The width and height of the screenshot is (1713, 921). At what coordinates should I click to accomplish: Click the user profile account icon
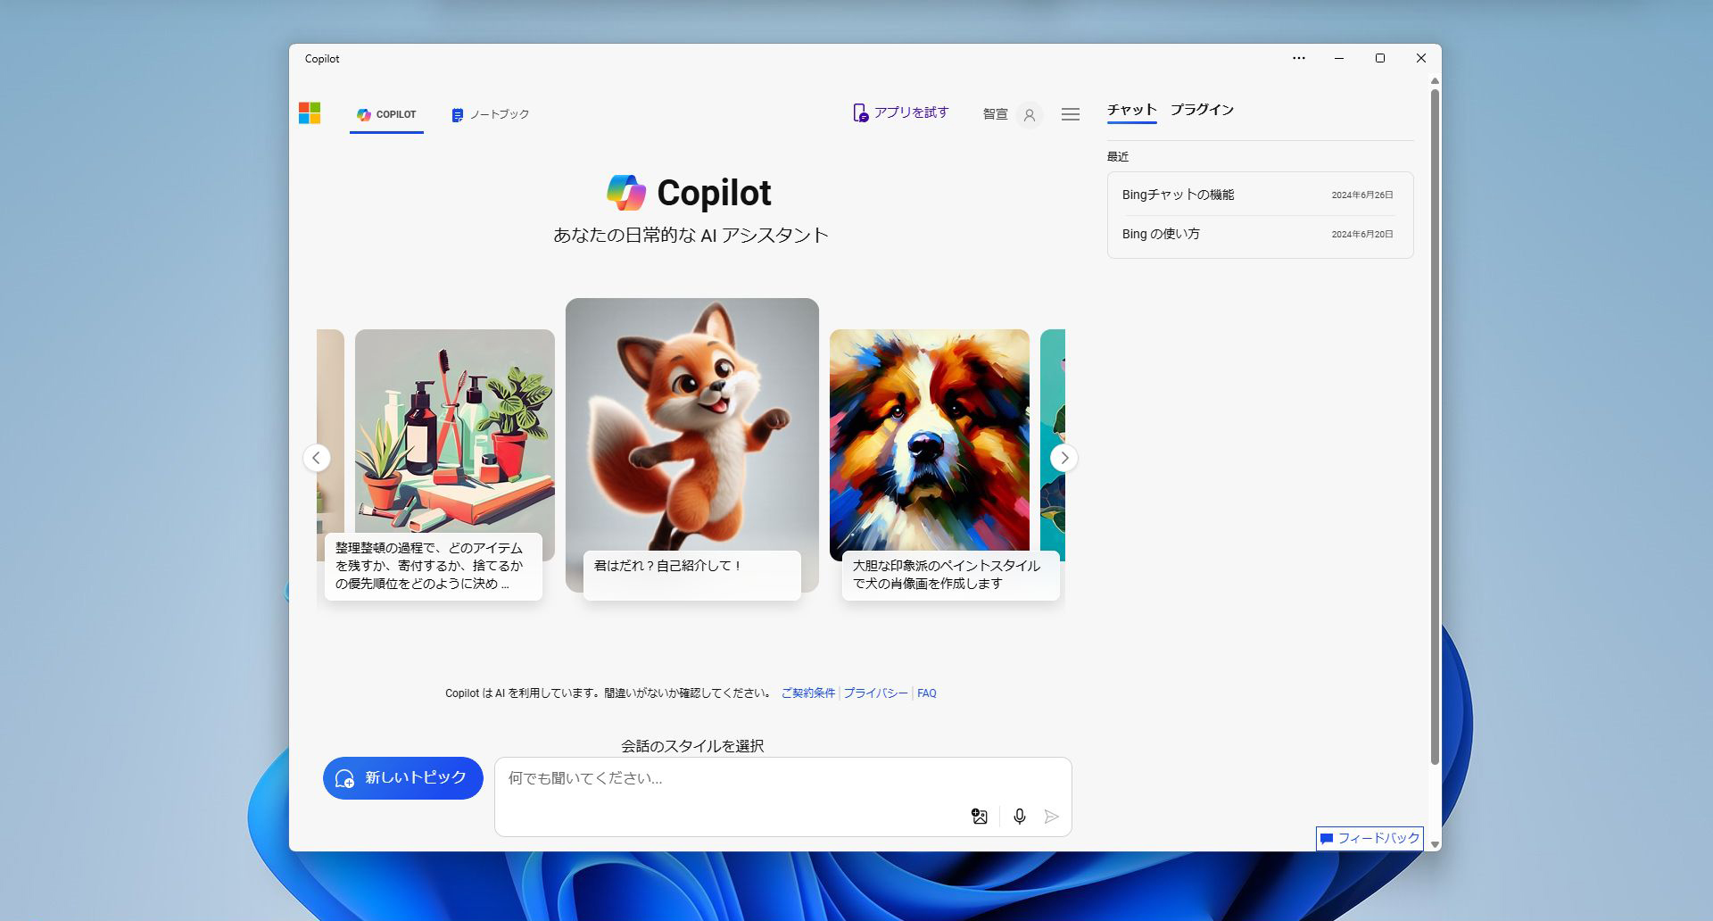1030,115
